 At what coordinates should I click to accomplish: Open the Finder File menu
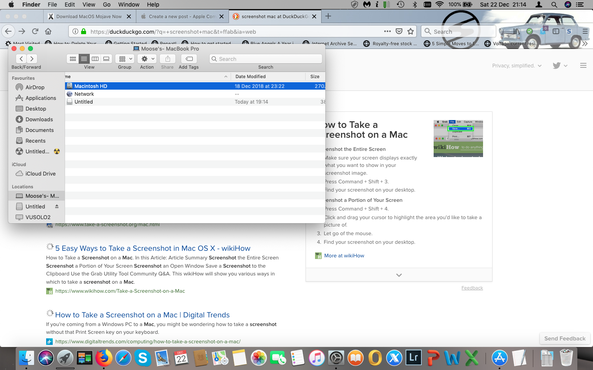52,5
